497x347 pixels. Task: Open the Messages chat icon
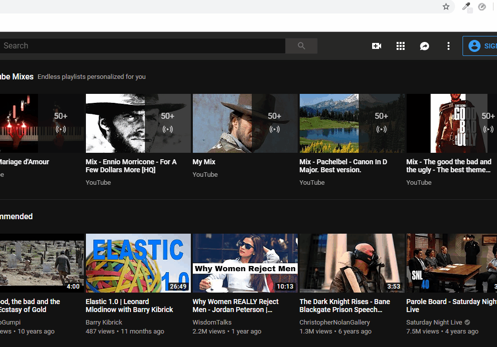[x=425, y=45]
